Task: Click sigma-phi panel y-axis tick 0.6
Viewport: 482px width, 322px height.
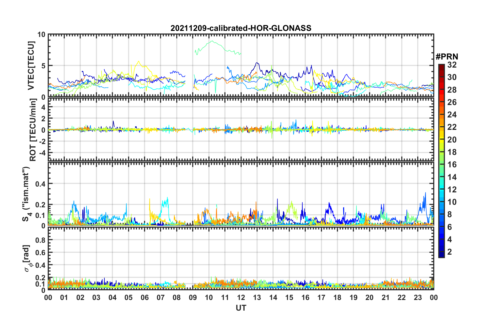Action: click(x=41, y=253)
